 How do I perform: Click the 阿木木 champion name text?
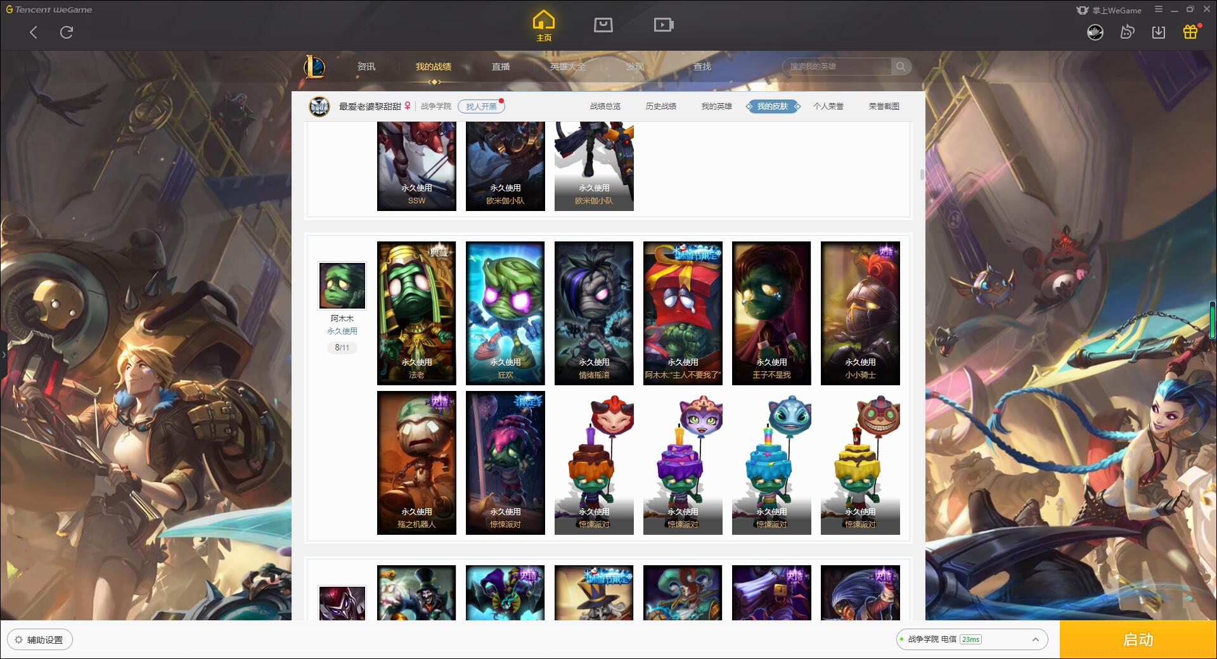[x=342, y=319]
